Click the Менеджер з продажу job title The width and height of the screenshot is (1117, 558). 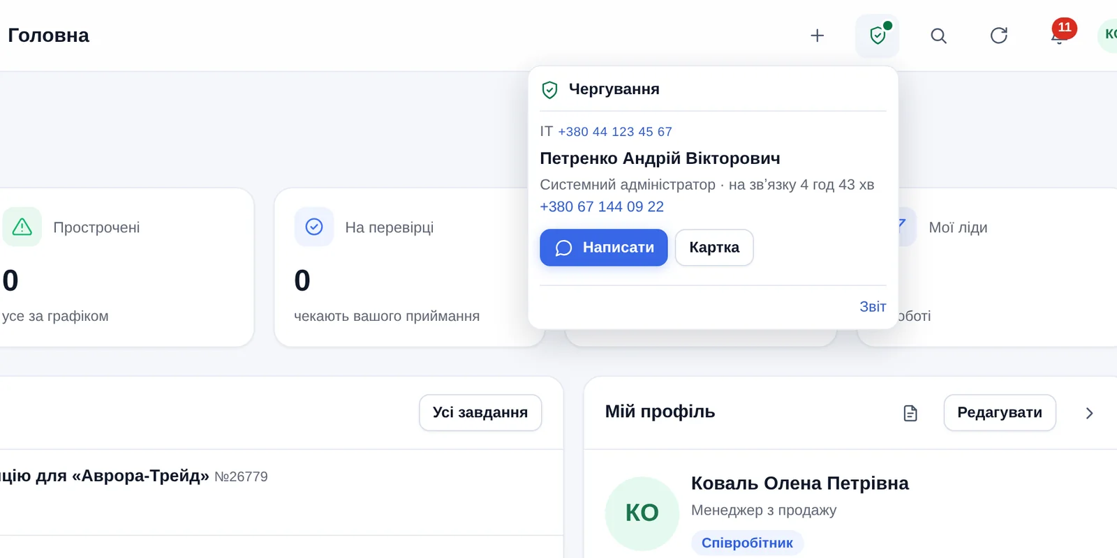[764, 510]
